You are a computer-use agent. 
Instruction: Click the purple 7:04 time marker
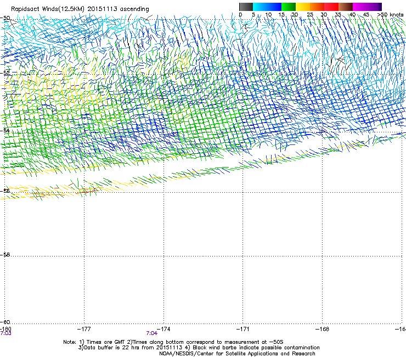coord(152,333)
